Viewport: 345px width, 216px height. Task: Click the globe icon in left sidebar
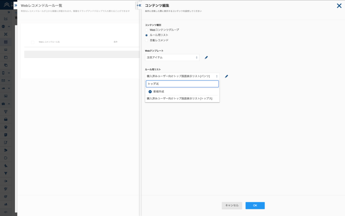point(4,26)
